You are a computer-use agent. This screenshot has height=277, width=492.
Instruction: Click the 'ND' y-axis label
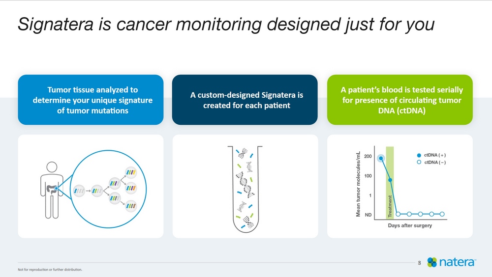pyautogui.click(x=368, y=215)
